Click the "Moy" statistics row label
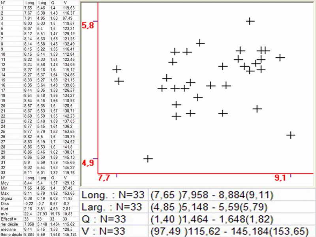 click(4, 182)
